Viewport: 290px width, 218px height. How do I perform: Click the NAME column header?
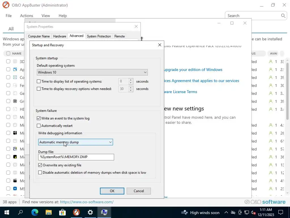17,54
